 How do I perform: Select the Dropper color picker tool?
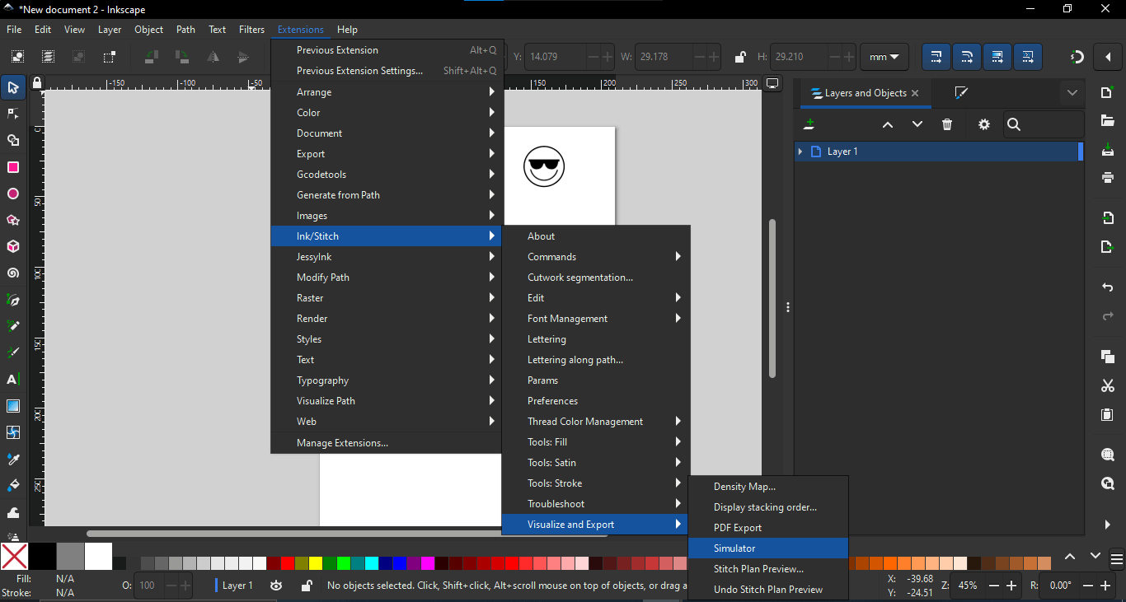[x=13, y=460]
